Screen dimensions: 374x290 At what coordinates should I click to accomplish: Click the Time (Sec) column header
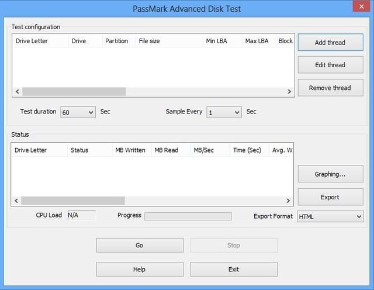[250, 150]
